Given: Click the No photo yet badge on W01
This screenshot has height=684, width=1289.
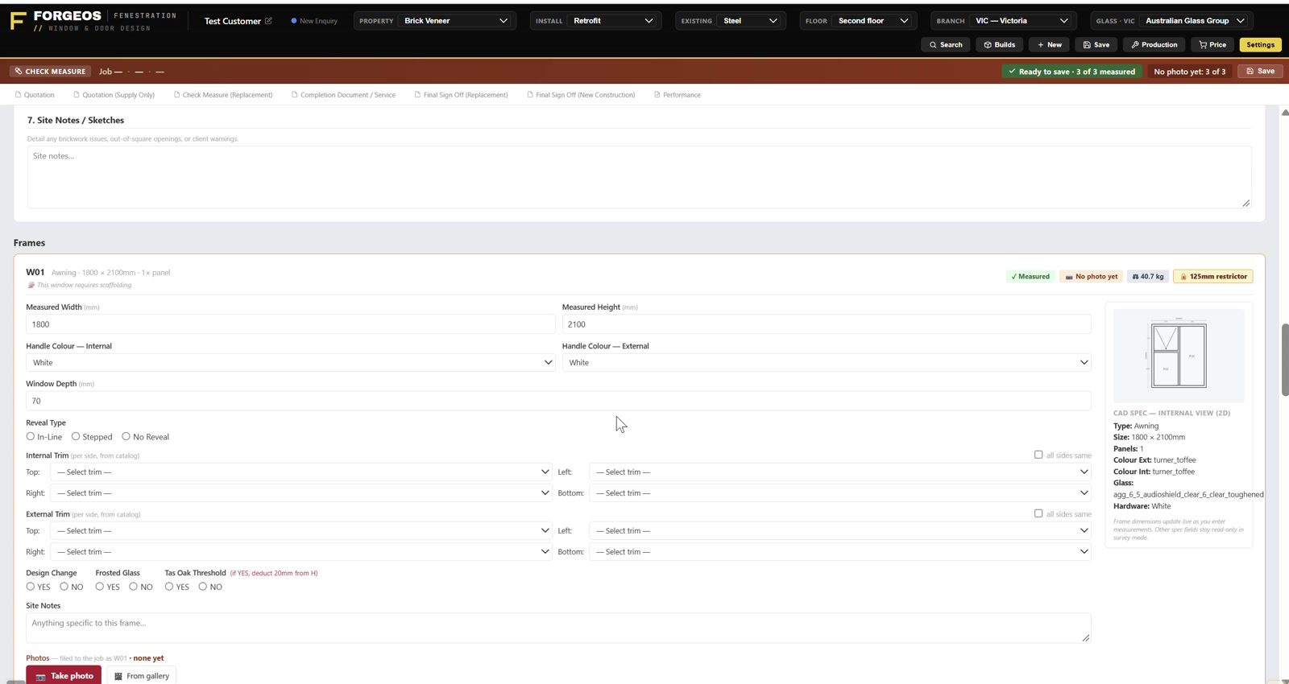Looking at the screenshot, I should [x=1092, y=277].
